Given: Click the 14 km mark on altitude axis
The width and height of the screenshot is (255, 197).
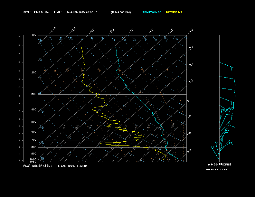Looking at the screenshot, I should click(19, 53).
